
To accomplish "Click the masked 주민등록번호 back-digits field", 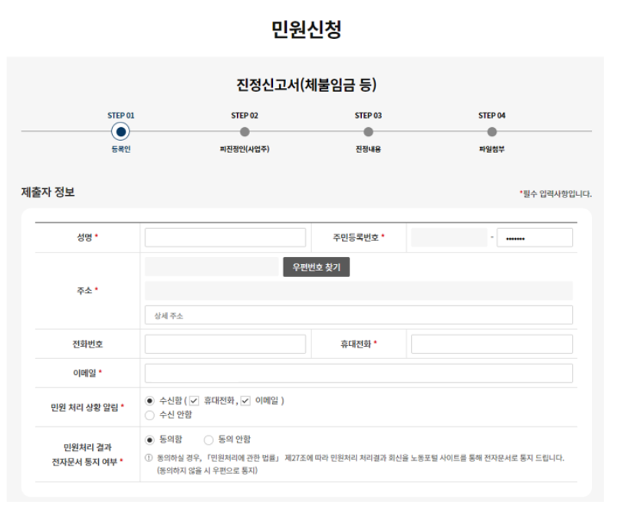I will pos(536,237).
